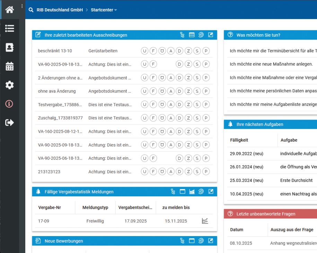Open settings via the gear icon
Screen dimensions: 317x253
[x=10, y=85]
